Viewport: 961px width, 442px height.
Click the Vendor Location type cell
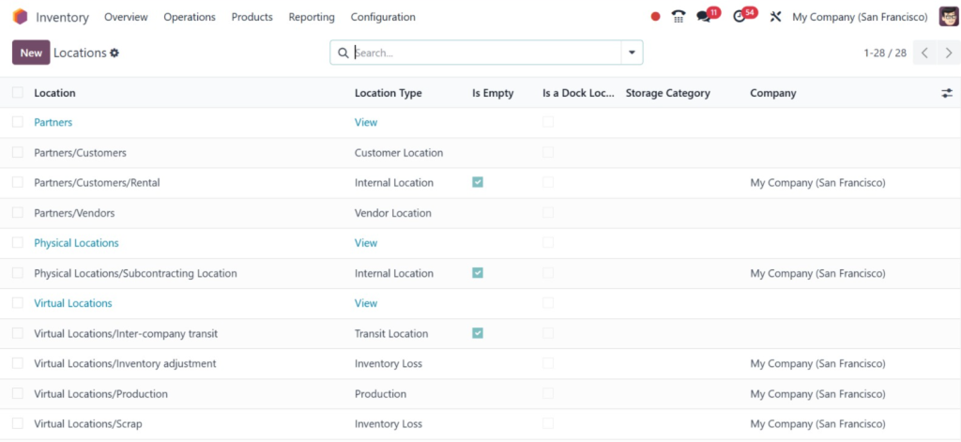pyautogui.click(x=393, y=213)
